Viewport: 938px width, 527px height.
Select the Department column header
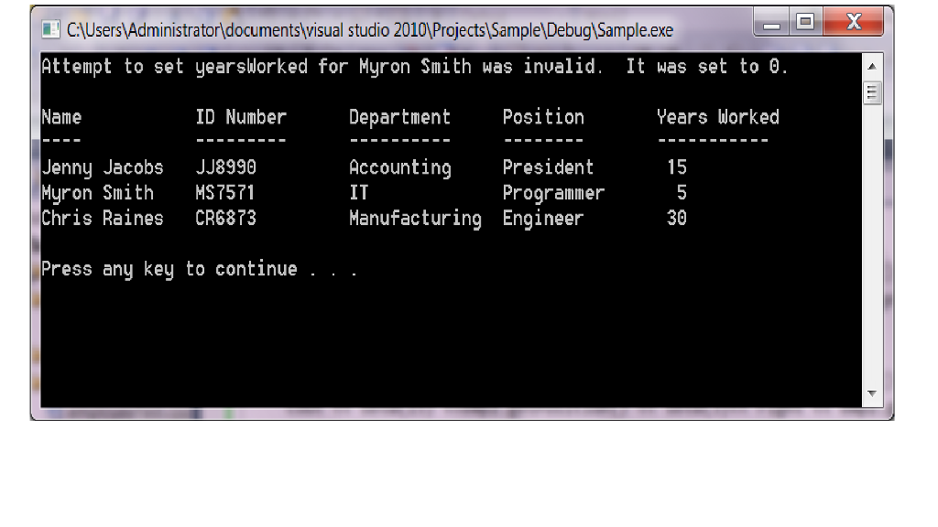click(x=399, y=117)
